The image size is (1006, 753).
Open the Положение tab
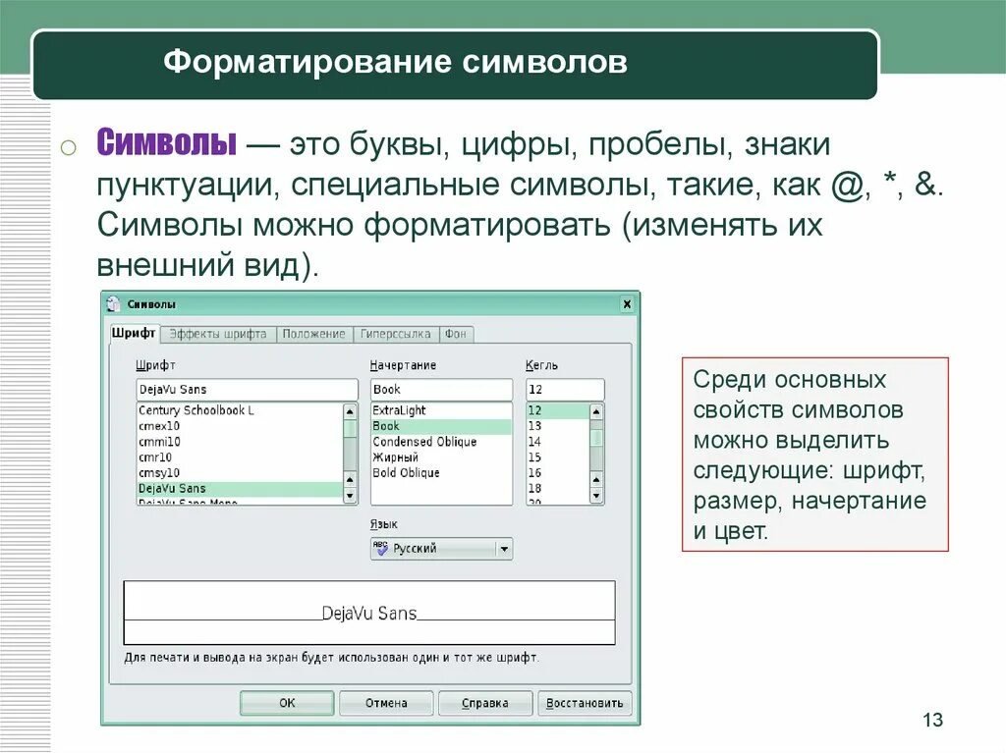point(313,334)
